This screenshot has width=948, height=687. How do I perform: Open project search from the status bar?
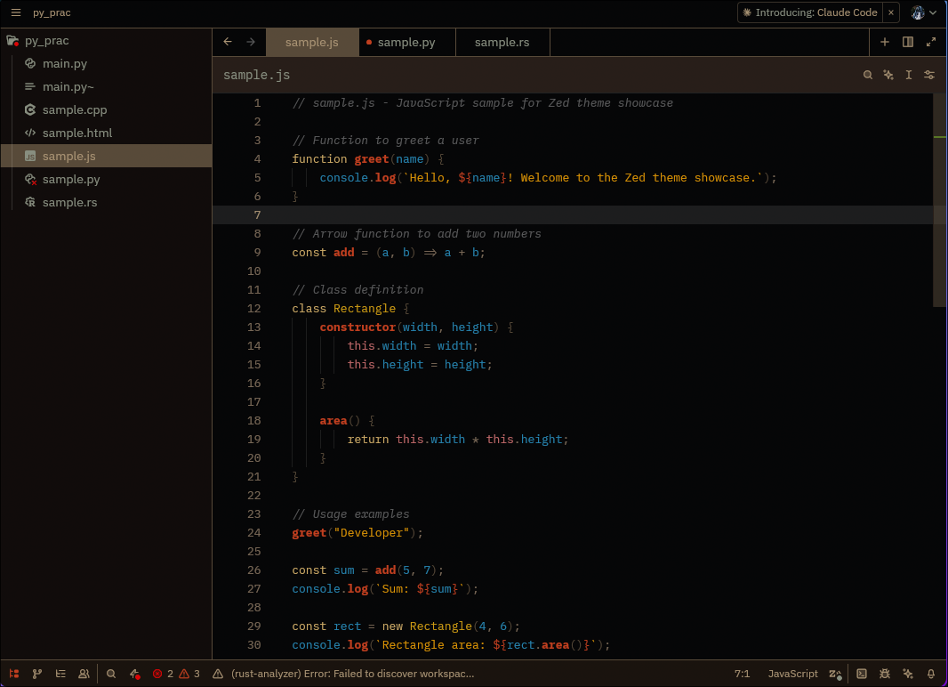pyautogui.click(x=111, y=674)
